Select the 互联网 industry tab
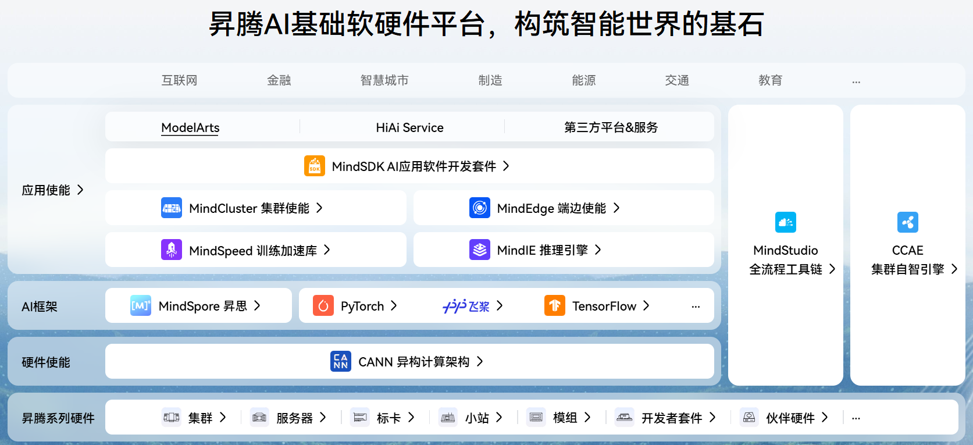The image size is (973, 445). click(x=179, y=80)
